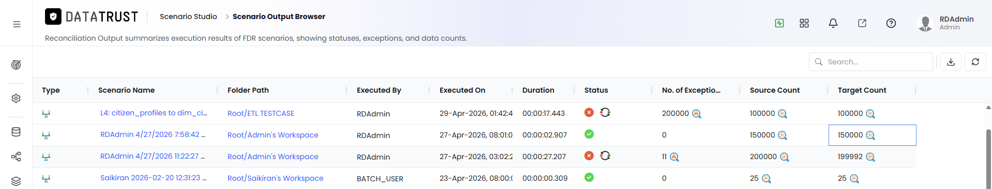Image resolution: width=992 pixels, height=189 pixels.
Task: Open the node workflow icon in sidebar
Action: coord(16,157)
